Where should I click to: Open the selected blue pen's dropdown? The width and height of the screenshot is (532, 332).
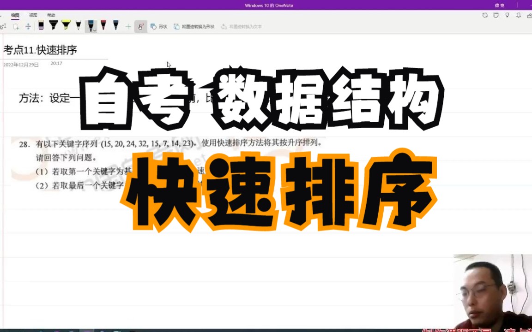[x=94, y=29]
